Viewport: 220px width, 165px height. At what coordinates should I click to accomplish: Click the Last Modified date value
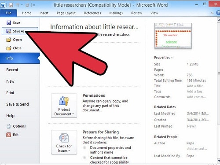click(198, 114)
